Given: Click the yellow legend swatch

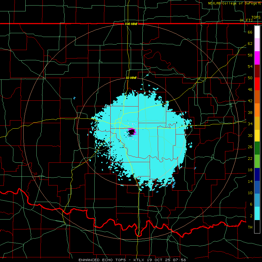Looking at the screenshot, I should tap(257, 136).
